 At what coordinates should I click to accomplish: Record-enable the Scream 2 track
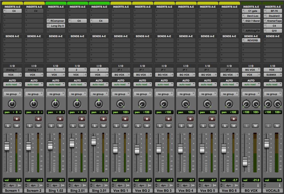click(38, 119)
